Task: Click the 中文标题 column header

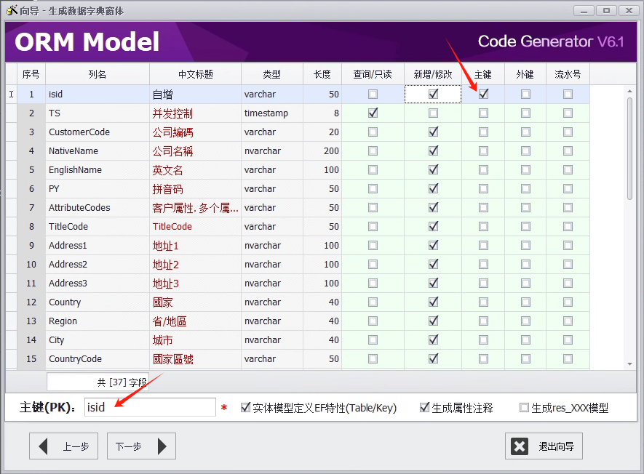Action: [x=196, y=74]
